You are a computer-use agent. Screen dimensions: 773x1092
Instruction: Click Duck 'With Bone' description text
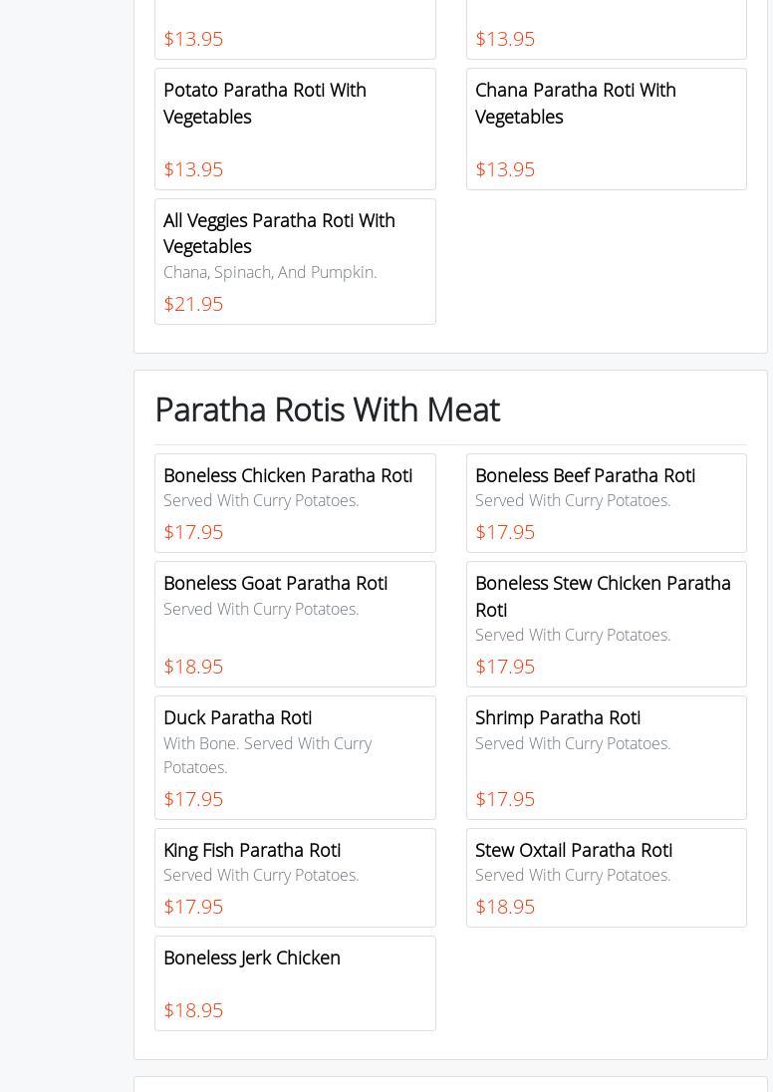click(x=267, y=755)
